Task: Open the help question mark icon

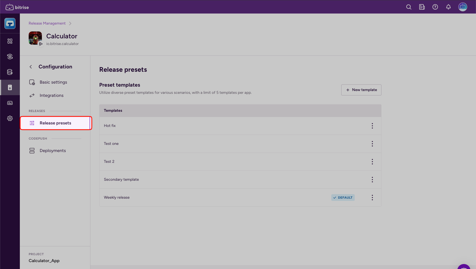Action: (435, 7)
